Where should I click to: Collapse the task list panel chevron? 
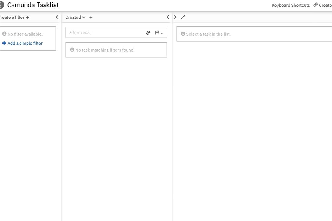click(x=168, y=17)
